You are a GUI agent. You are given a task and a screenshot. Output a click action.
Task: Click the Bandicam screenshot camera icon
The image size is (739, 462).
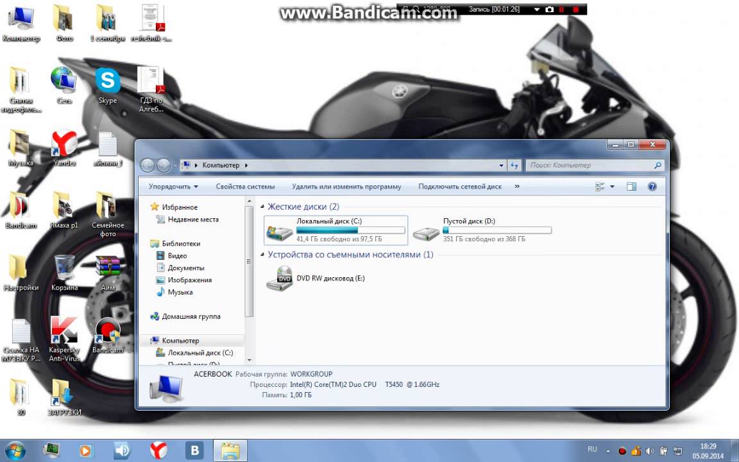tap(550, 10)
